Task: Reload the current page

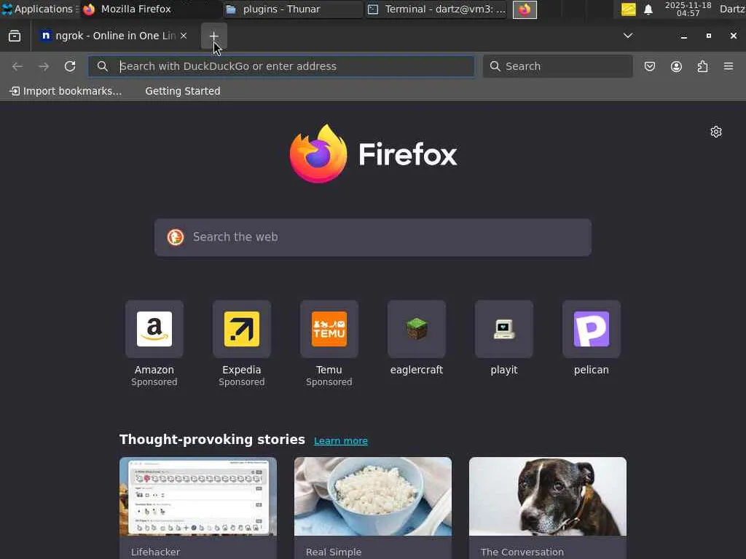Action: (x=70, y=66)
